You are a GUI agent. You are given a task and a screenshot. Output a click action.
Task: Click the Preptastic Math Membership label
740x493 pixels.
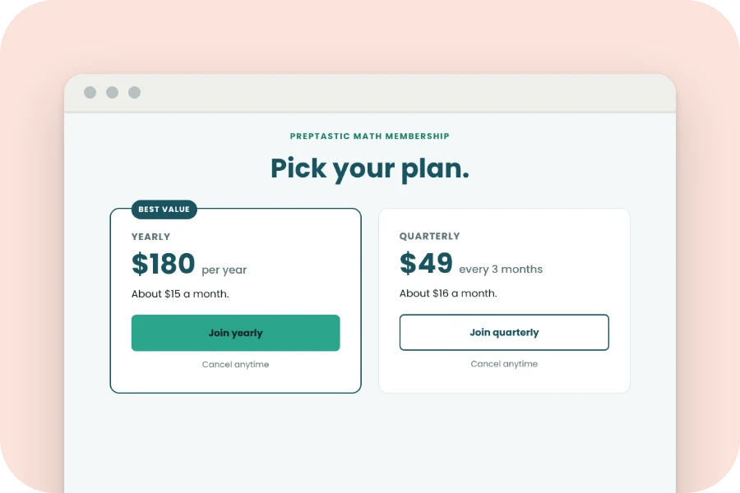(x=370, y=136)
